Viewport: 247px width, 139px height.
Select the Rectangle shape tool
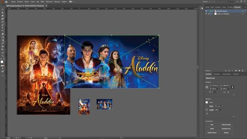(3, 22)
